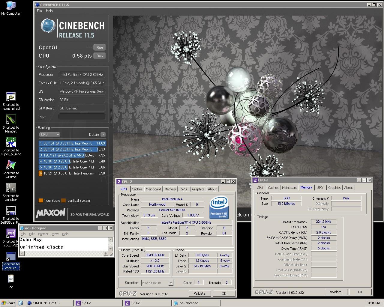Image resolution: width=384 pixels, height=307 pixels.
Task: Open the Processor #1 Selection dropdown
Action: point(157,283)
